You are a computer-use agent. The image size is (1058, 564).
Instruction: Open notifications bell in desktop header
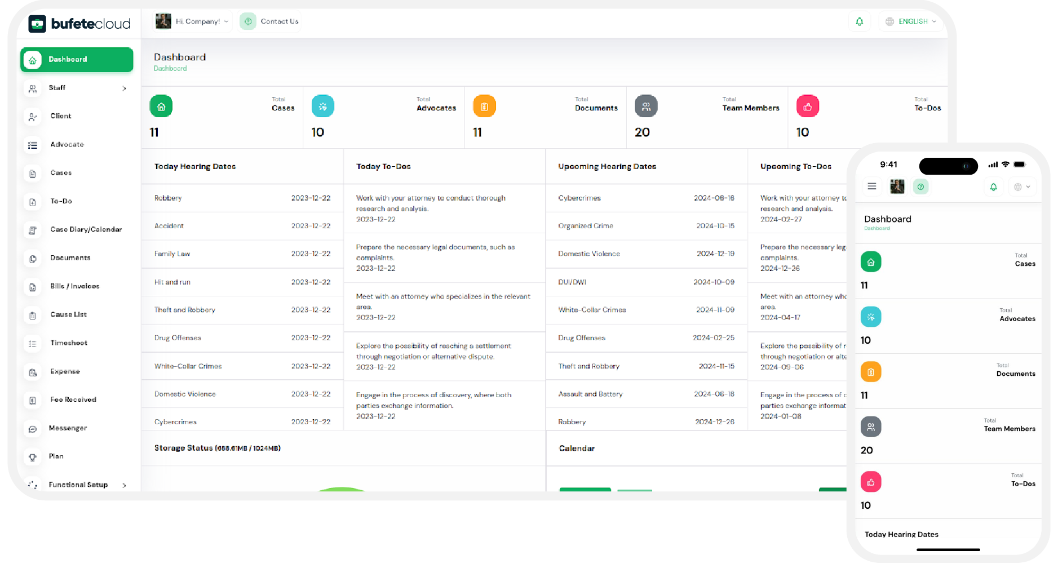click(860, 21)
